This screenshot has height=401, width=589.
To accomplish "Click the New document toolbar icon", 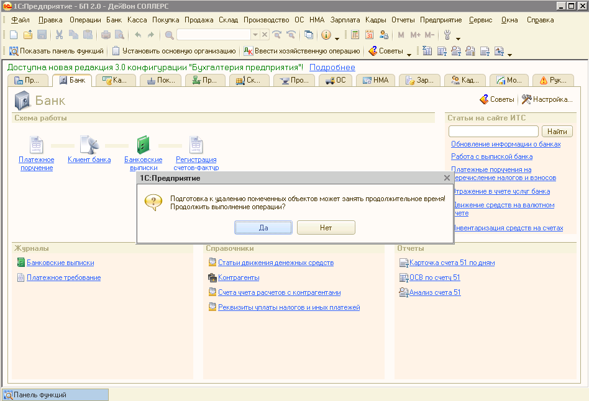I will 14,35.
